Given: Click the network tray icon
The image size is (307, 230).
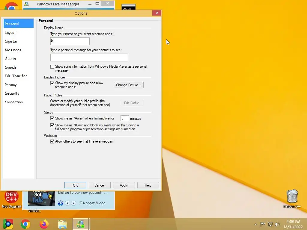Looking at the screenshot, I should pyautogui.click(x=270, y=224).
